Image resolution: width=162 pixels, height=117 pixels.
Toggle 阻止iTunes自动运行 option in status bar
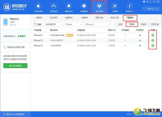pyautogui.click(x=5, y=114)
